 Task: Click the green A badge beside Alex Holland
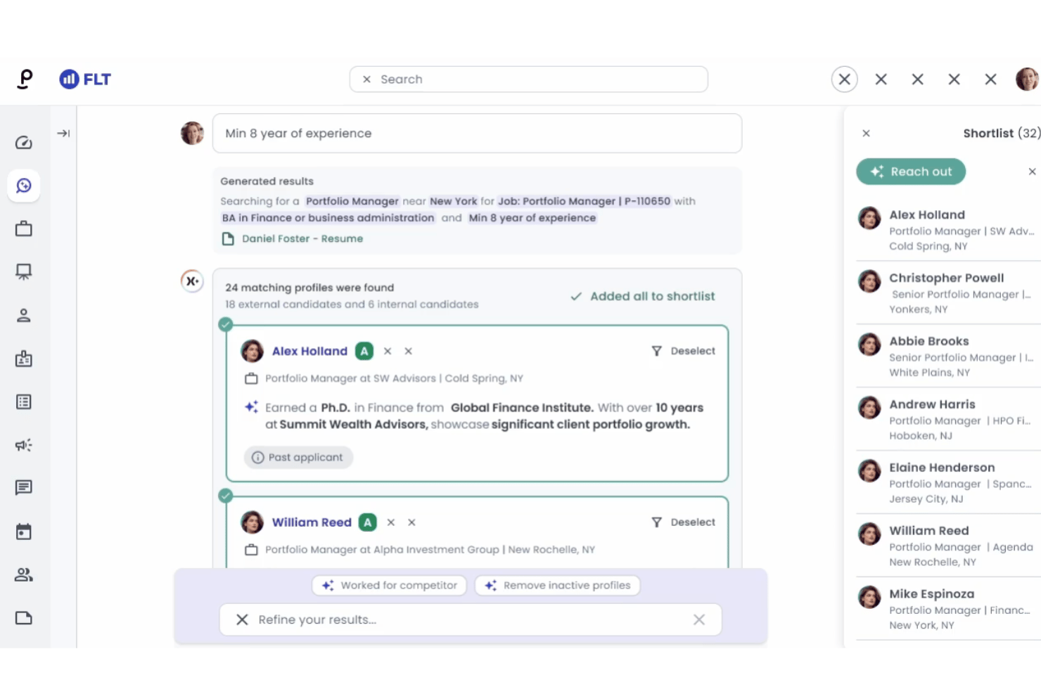point(364,351)
